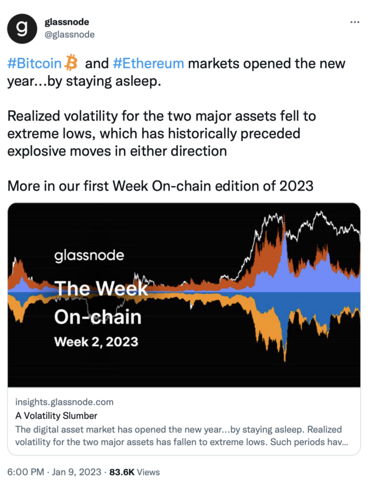Click the Jan 9, 2023 date
This screenshot has height=488, width=370.
76,472
